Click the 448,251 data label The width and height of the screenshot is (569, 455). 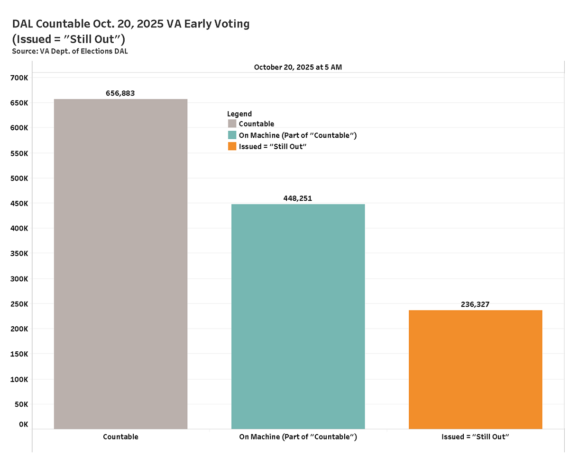pyautogui.click(x=298, y=198)
